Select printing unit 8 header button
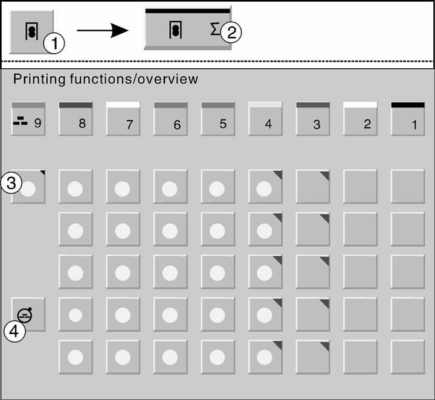The image size is (435, 400). point(76,119)
